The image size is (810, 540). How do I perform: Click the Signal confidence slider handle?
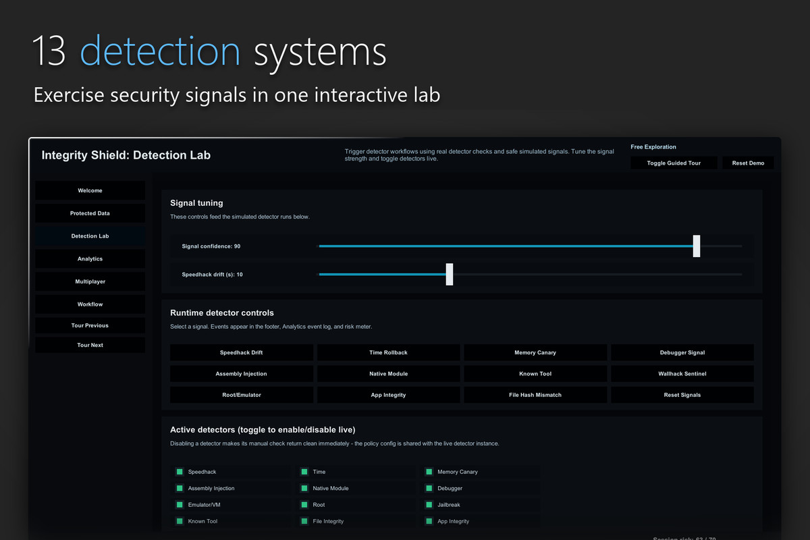[x=697, y=246]
